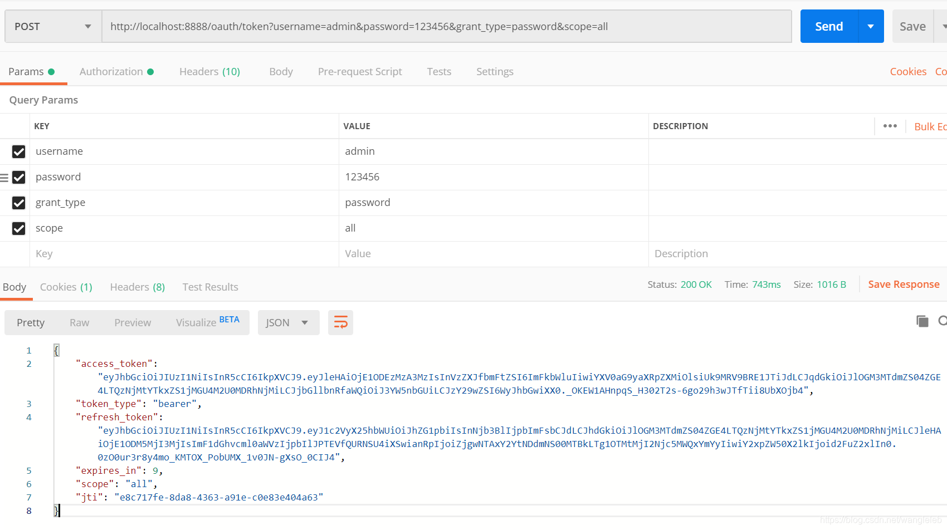Click the 'scope' key cell

coord(184,228)
